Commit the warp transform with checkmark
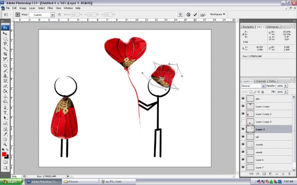Image resolution: width=297 pixels, height=185 pixels. (x=195, y=14)
